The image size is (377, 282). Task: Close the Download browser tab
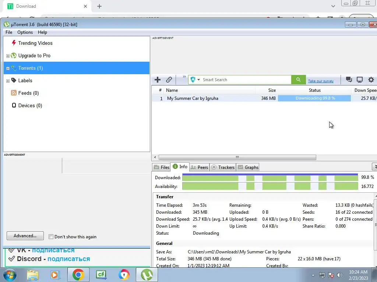[x=85, y=7]
